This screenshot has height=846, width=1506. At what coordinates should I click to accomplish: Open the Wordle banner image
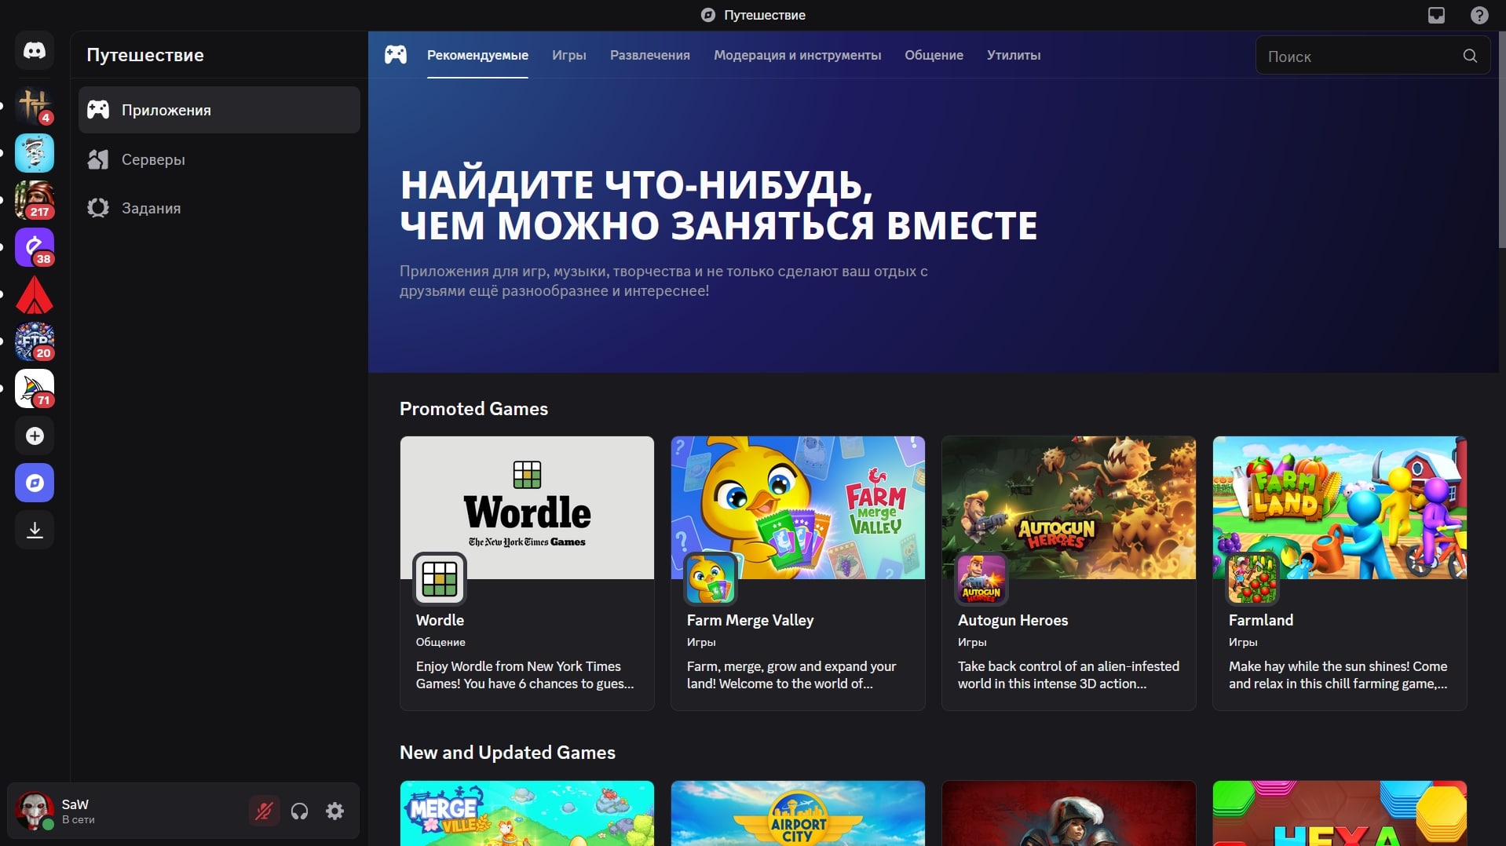tap(527, 507)
